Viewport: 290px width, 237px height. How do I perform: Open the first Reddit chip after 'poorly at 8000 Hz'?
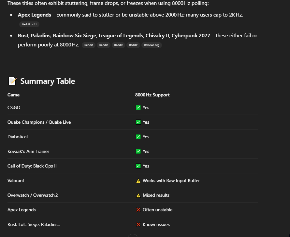click(x=89, y=45)
